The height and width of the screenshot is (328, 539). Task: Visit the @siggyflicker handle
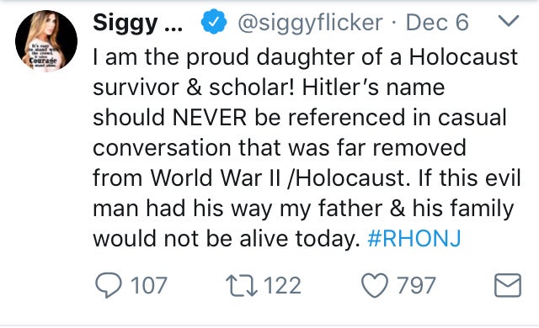pyautogui.click(x=310, y=23)
